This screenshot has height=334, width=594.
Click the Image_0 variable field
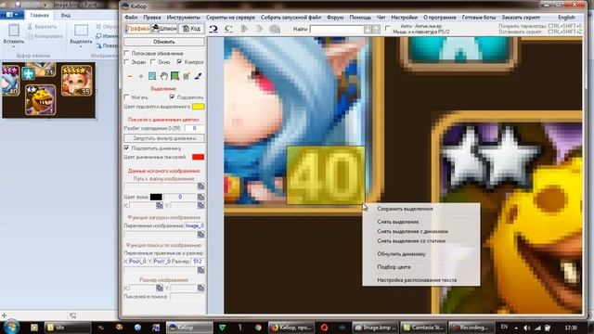195,225
